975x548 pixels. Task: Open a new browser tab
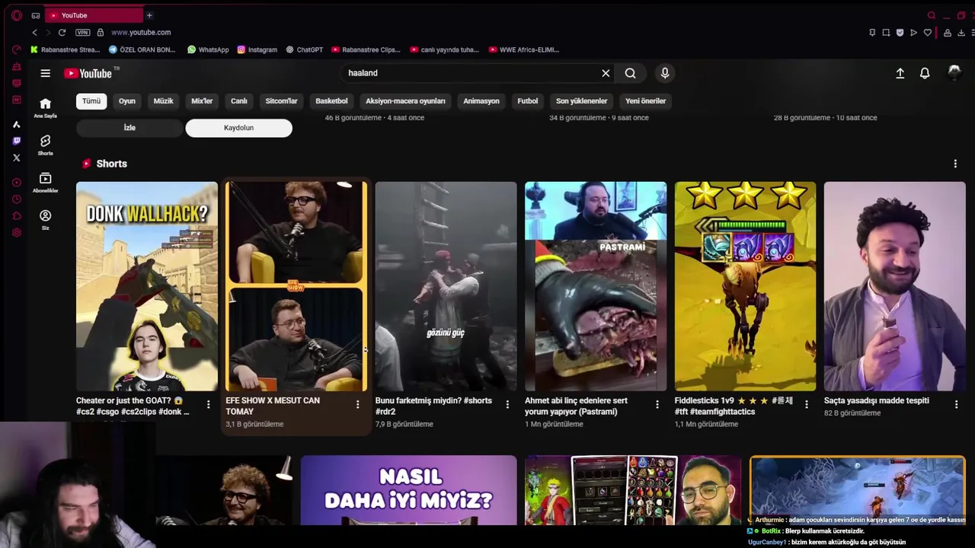tap(149, 15)
